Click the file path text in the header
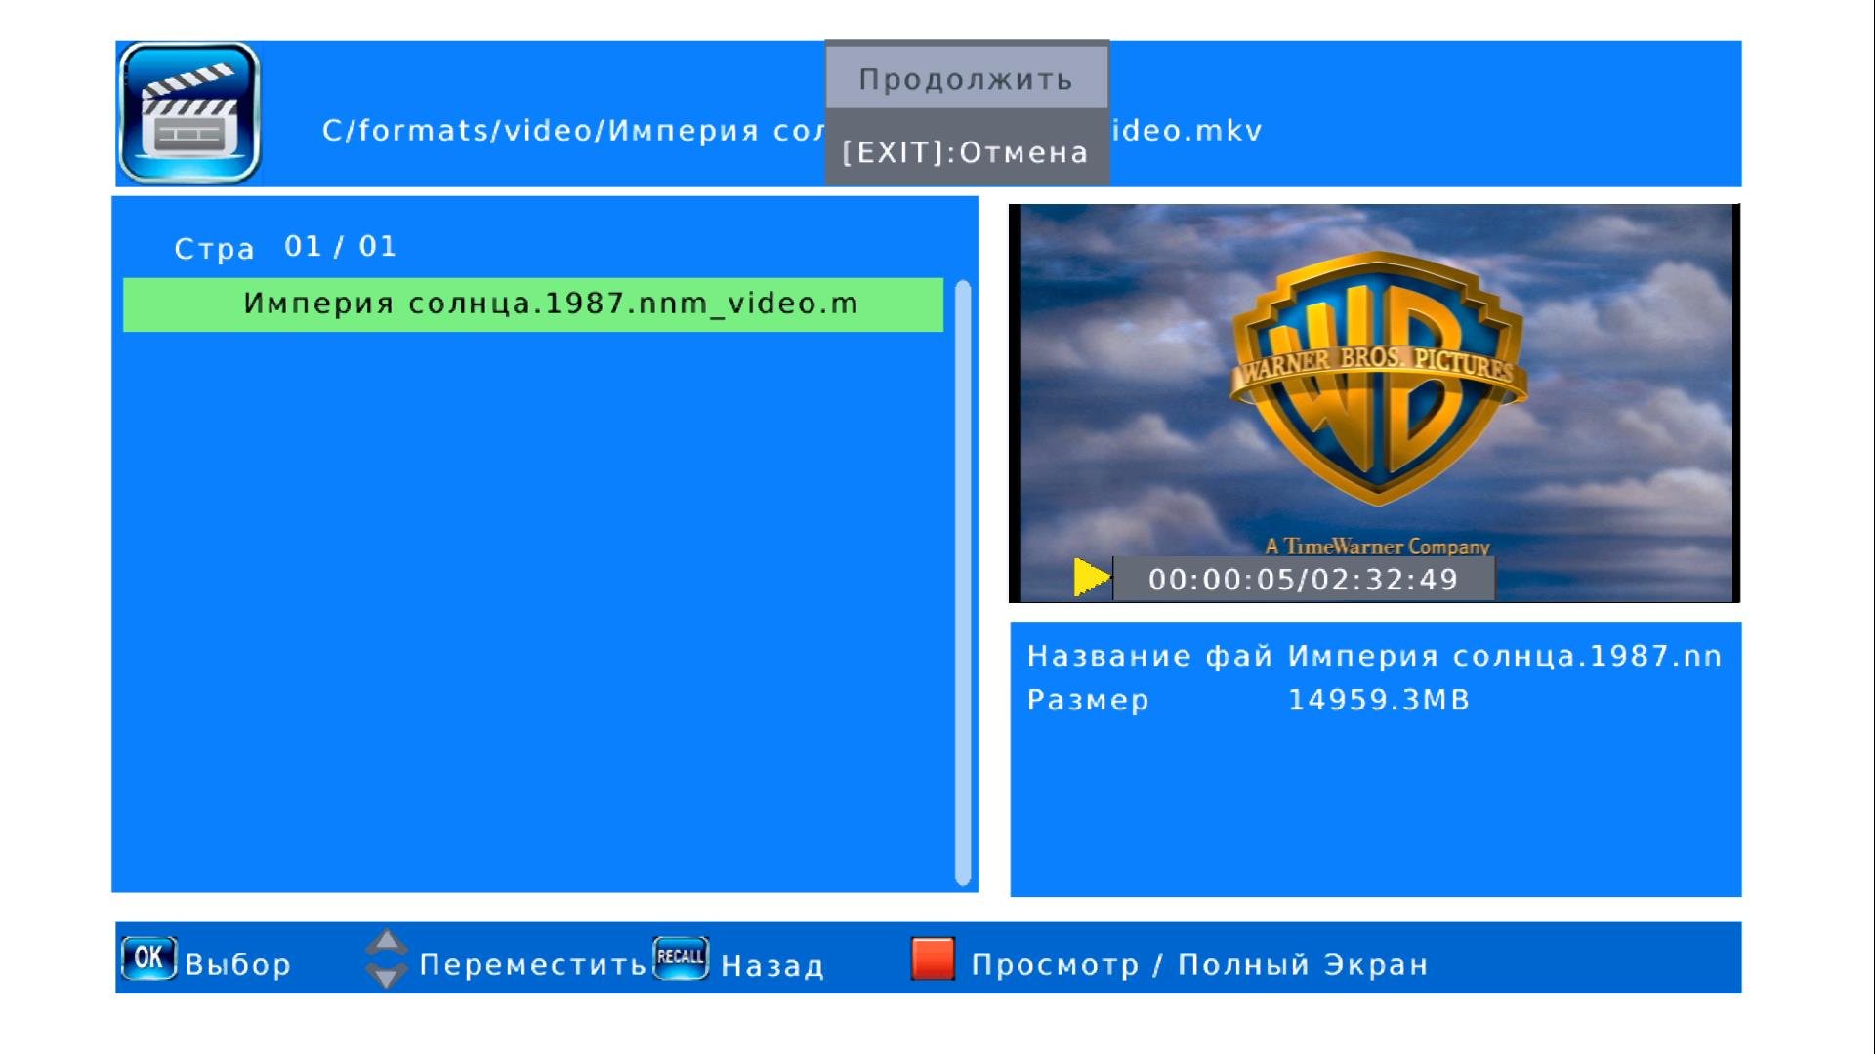This screenshot has width=1875, height=1054. pos(792,131)
